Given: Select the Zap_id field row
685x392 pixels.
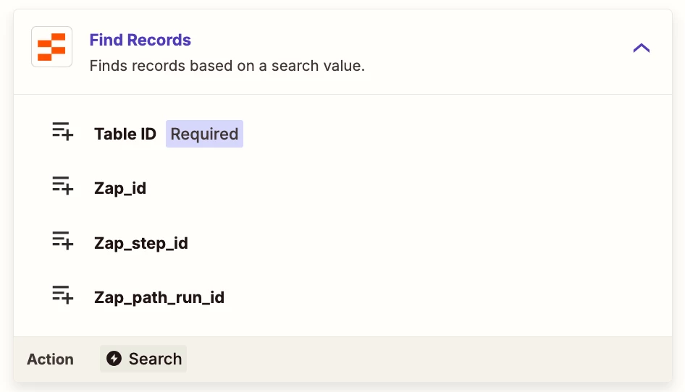Looking at the screenshot, I should tap(342, 188).
